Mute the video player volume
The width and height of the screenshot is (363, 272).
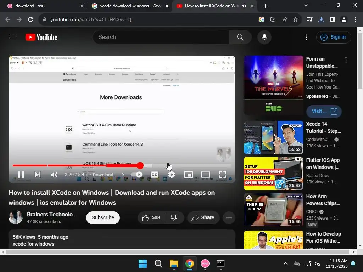[x=54, y=175]
